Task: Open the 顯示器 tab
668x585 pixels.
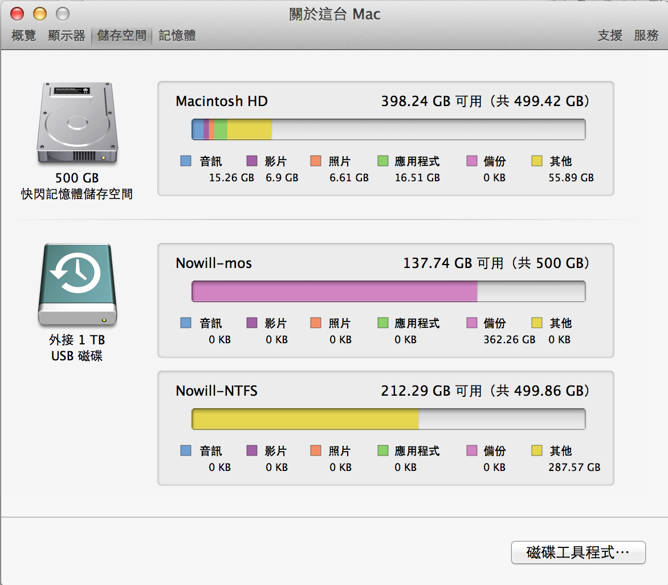Action: click(67, 35)
